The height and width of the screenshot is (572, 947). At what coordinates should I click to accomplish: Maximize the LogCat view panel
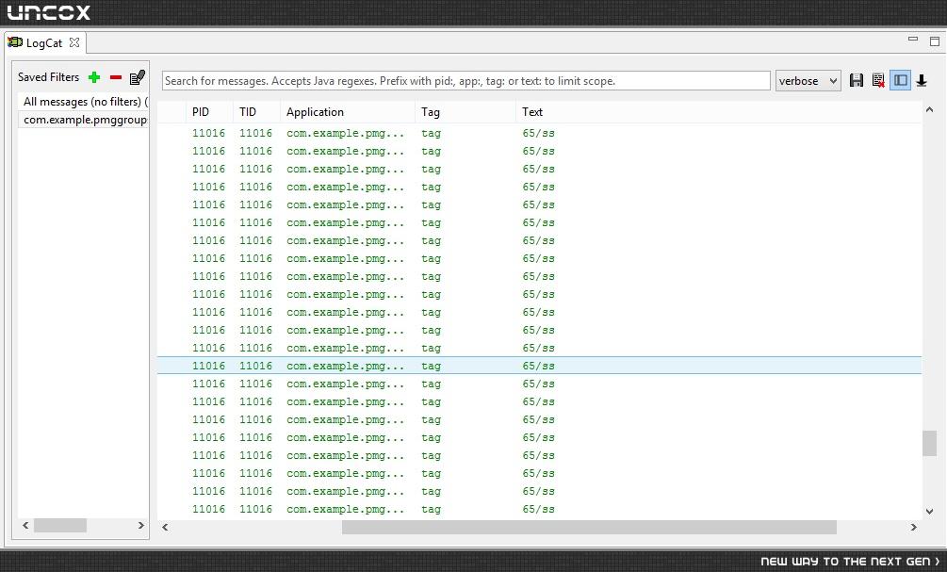click(935, 41)
